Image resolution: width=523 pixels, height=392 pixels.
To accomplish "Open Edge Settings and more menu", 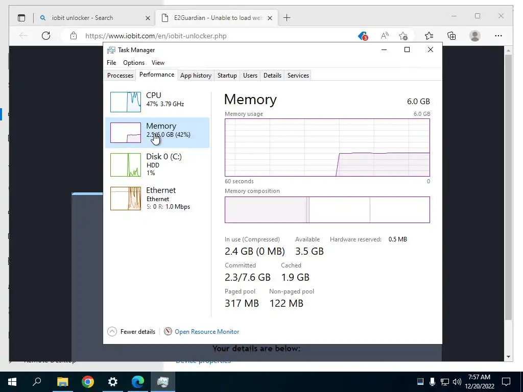I will 498,36.
